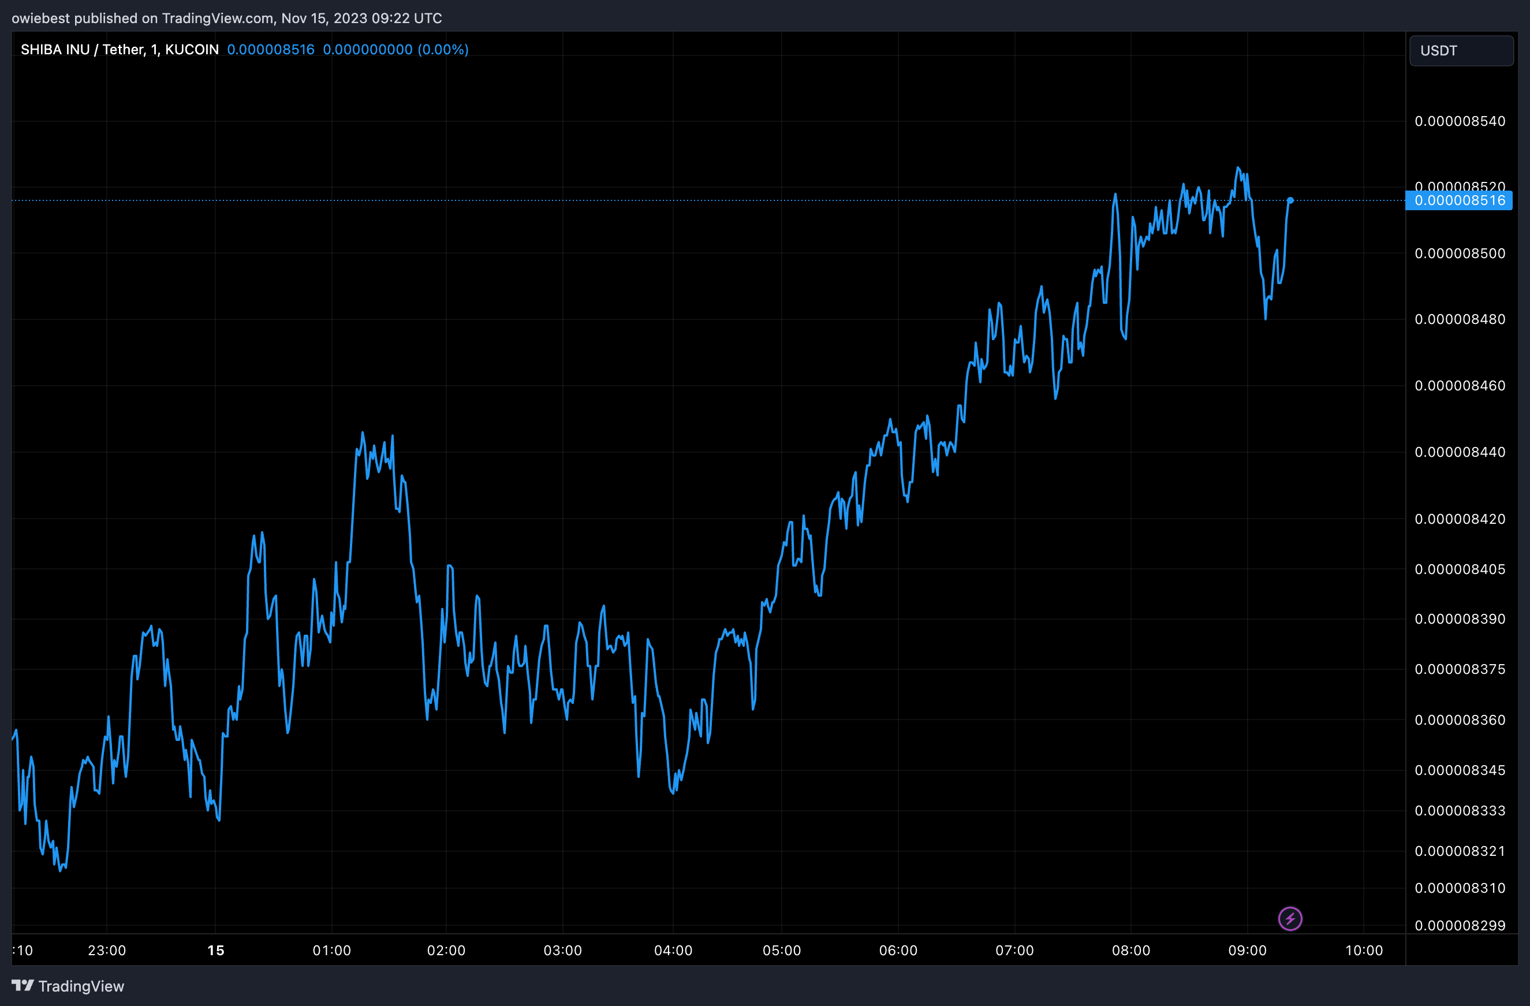1530x1006 pixels.
Task: Click the TradingView logo icon
Action: click(23, 985)
